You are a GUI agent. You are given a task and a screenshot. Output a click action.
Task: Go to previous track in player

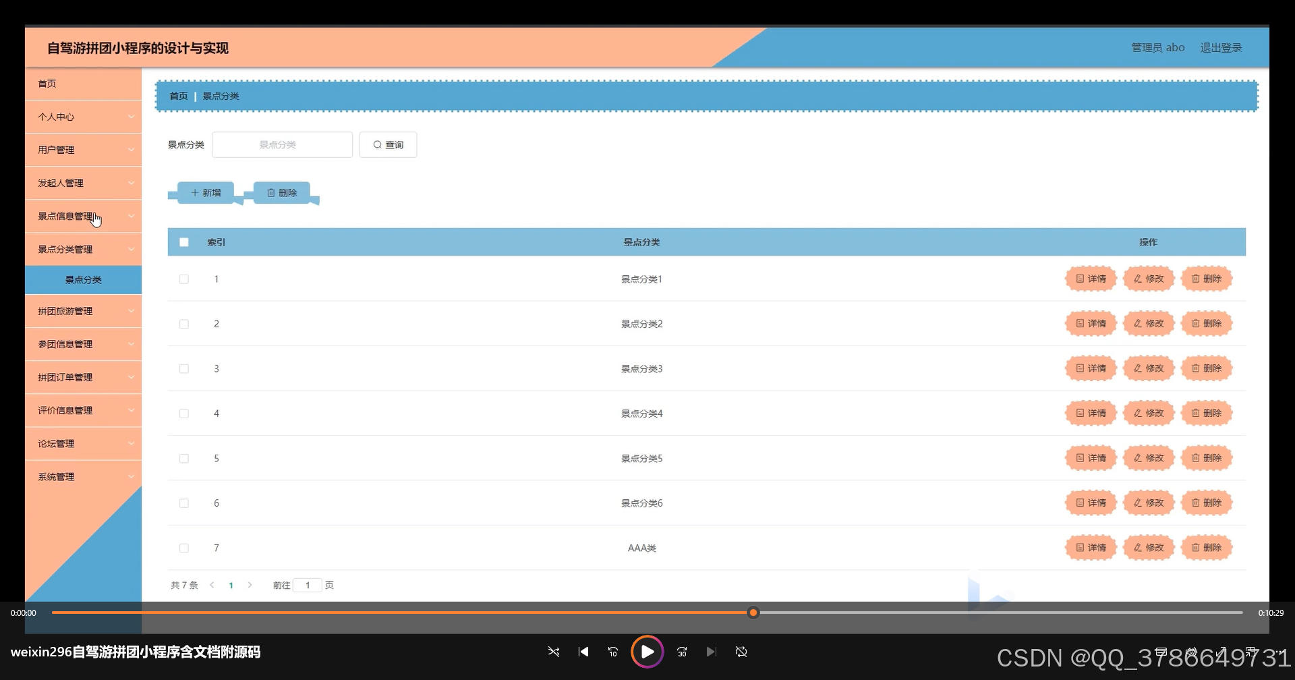point(583,652)
